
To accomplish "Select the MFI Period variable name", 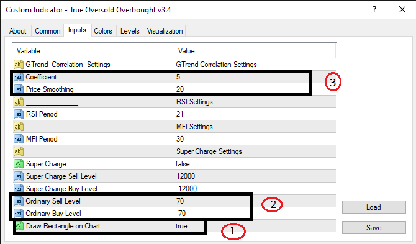I will (42, 139).
